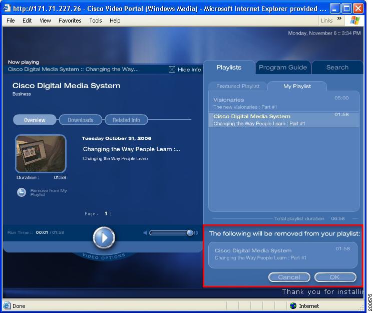The height and width of the screenshot is (313, 373).
Task: Click the 'Changing the Way People Learn' subtitle under the title
Action: tap(115, 159)
